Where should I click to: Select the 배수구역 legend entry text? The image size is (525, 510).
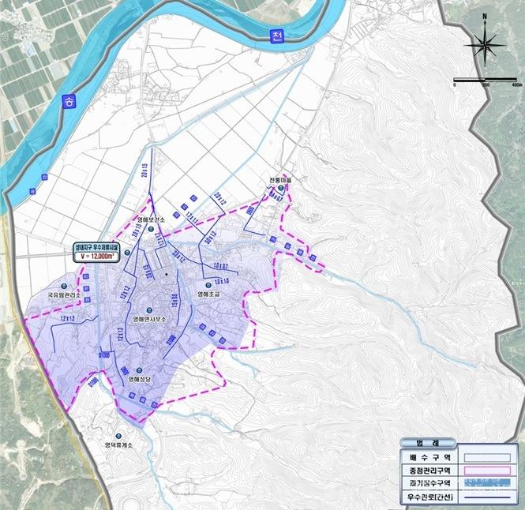coord(423,456)
